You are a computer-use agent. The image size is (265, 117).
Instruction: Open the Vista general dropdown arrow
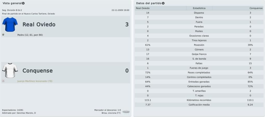point(23,3)
